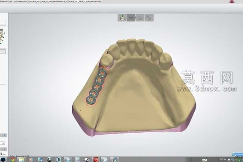This screenshot has height=162, width=243.
Task: Select the fourth greyed-out workflow step button
Action: (x=149, y=18)
